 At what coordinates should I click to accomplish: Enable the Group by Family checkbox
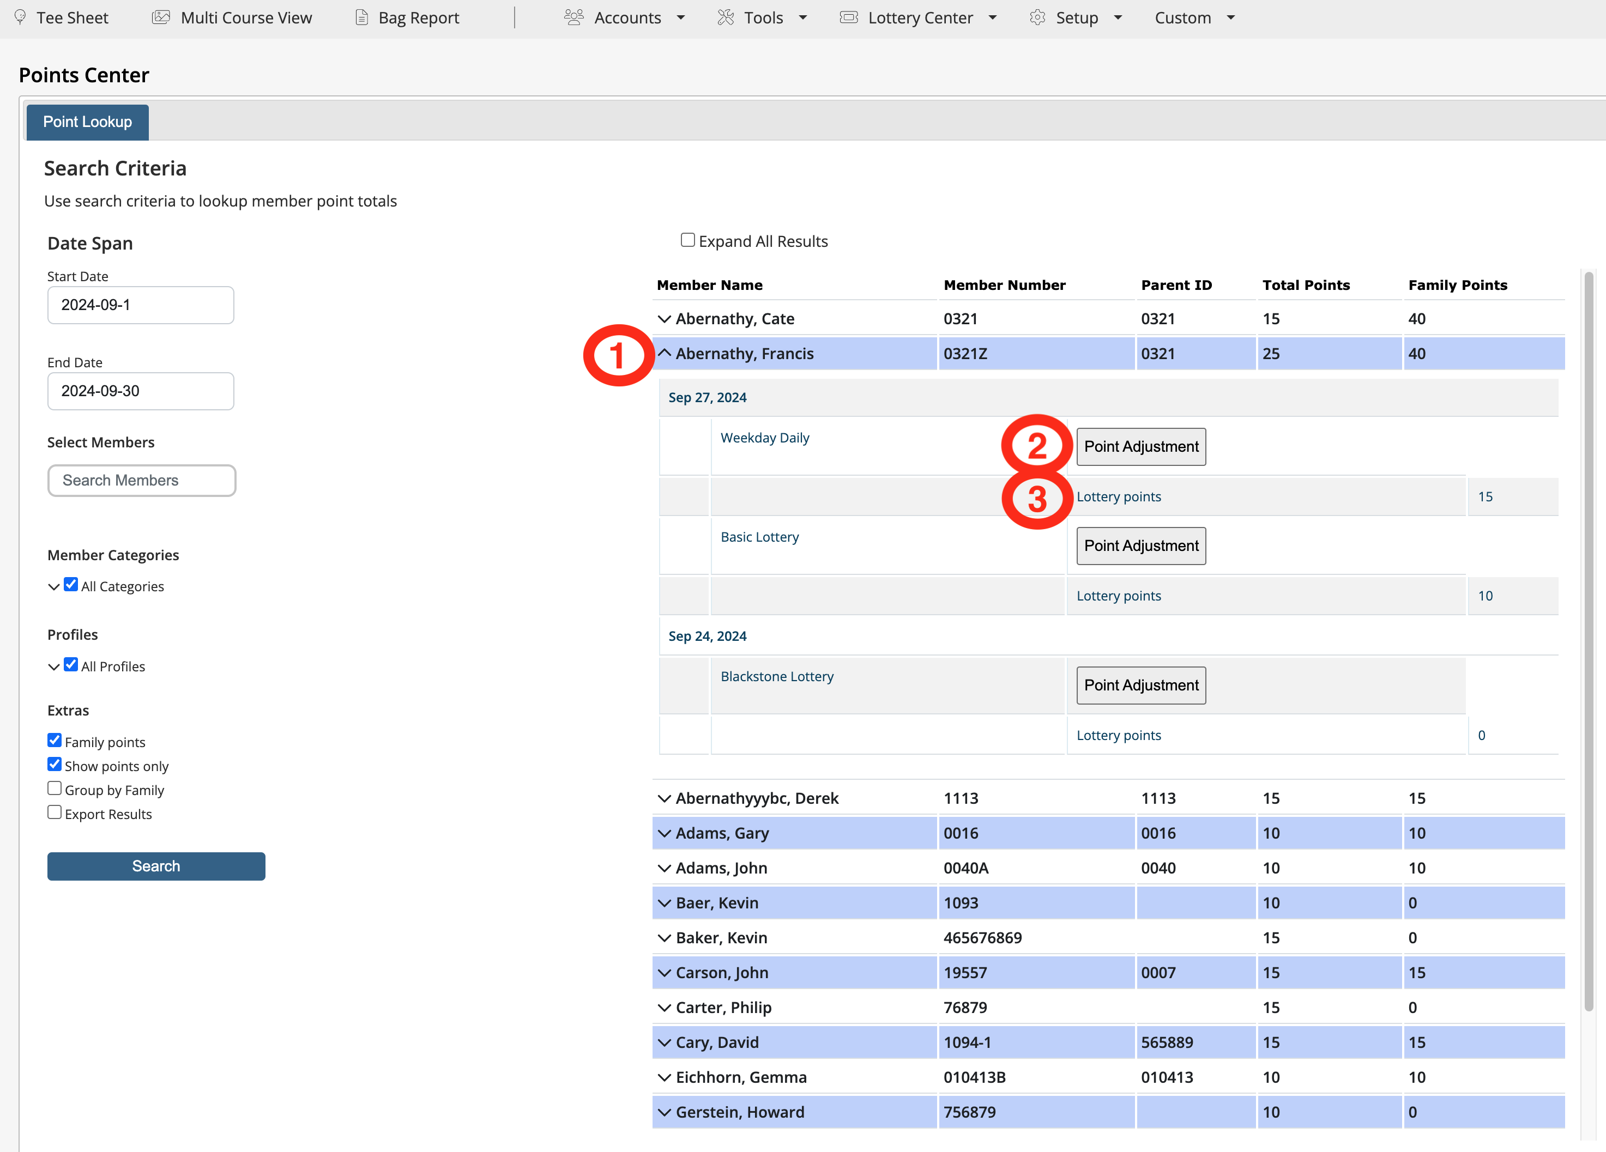pos(55,788)
